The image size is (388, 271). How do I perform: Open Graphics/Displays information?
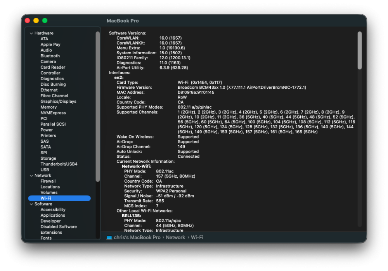pyautogui.click(x=58, y=101)
